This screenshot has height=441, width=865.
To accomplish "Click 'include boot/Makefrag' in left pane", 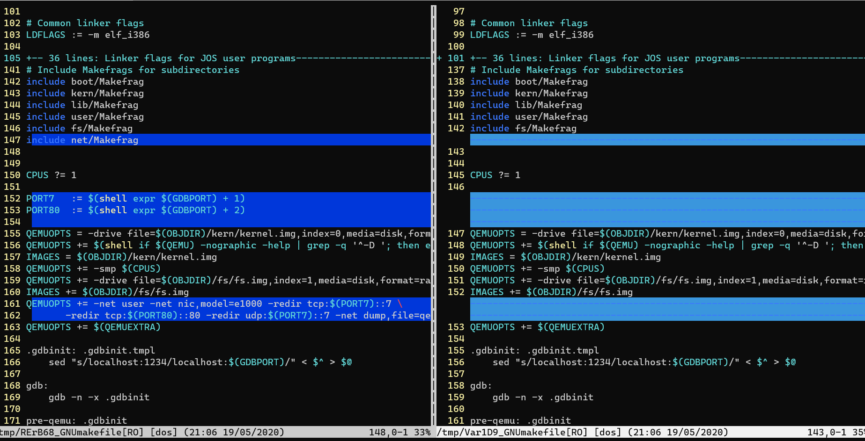I will click(85, 81).
